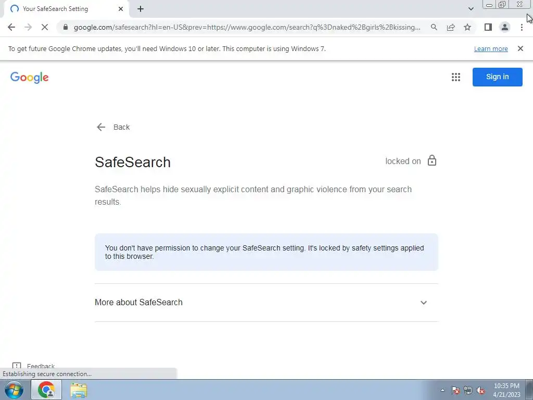Image resolution: width=533 pixels, height=400 pixels.
Task: View site info via the padlock icon
Action: pos(66,27)
